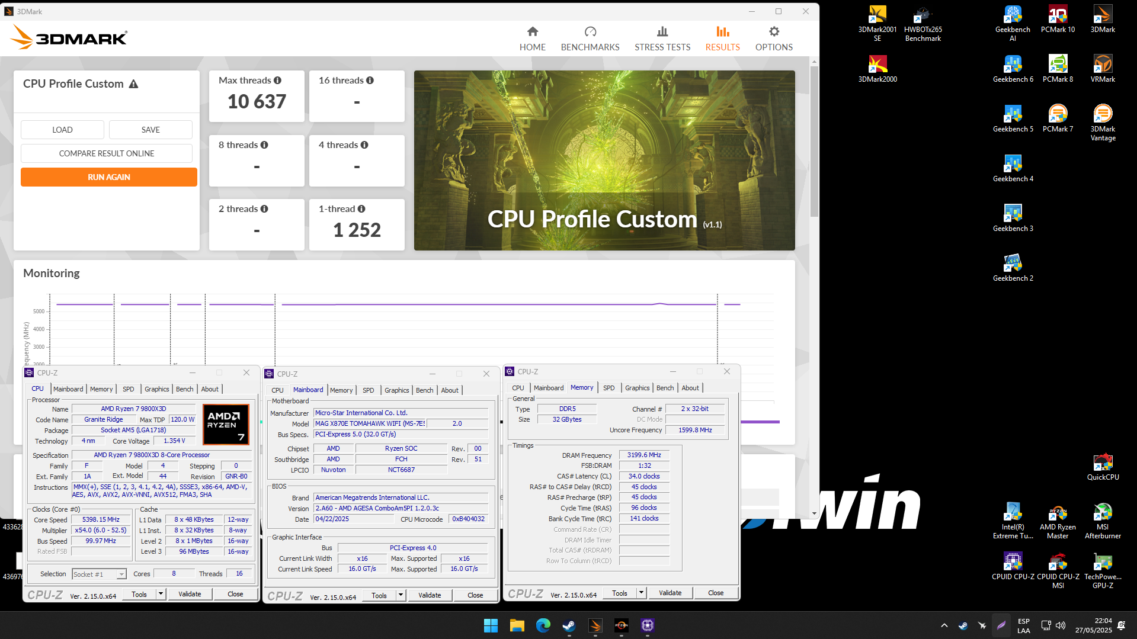Screen dimensions: 1137x639
Task: Show info for 16 threads score
Action: 370,81
